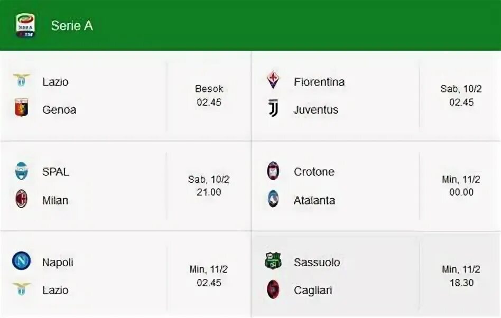Click the Milan club crest
501x318 pixels.
coord(22,199)
